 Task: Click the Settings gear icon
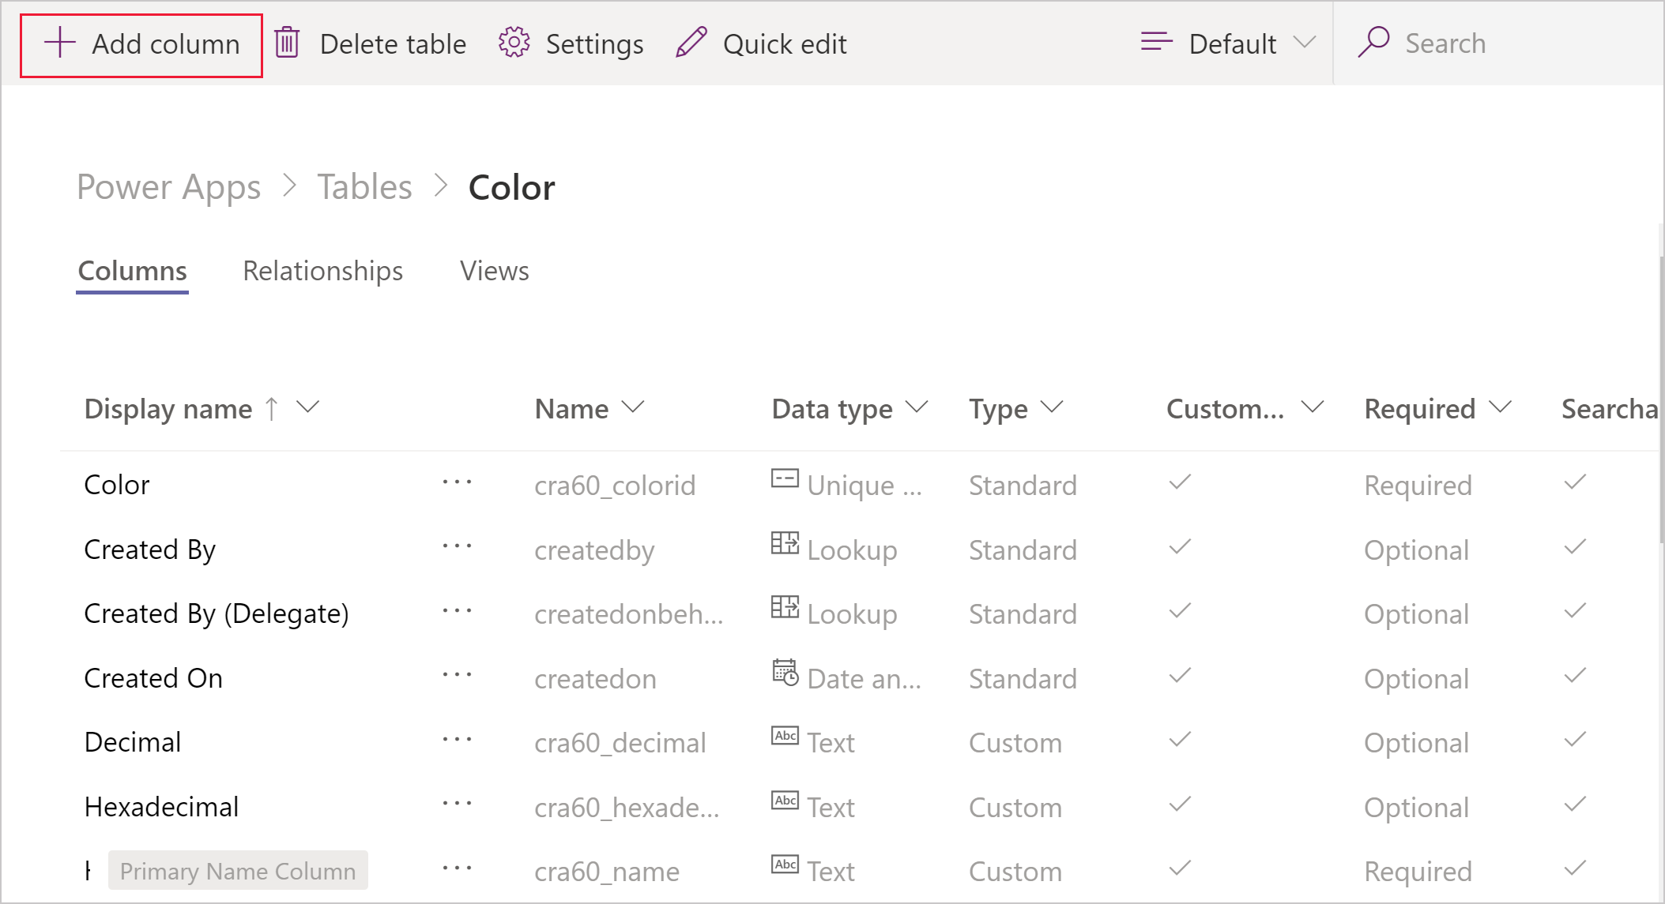[x=516, y=44]
